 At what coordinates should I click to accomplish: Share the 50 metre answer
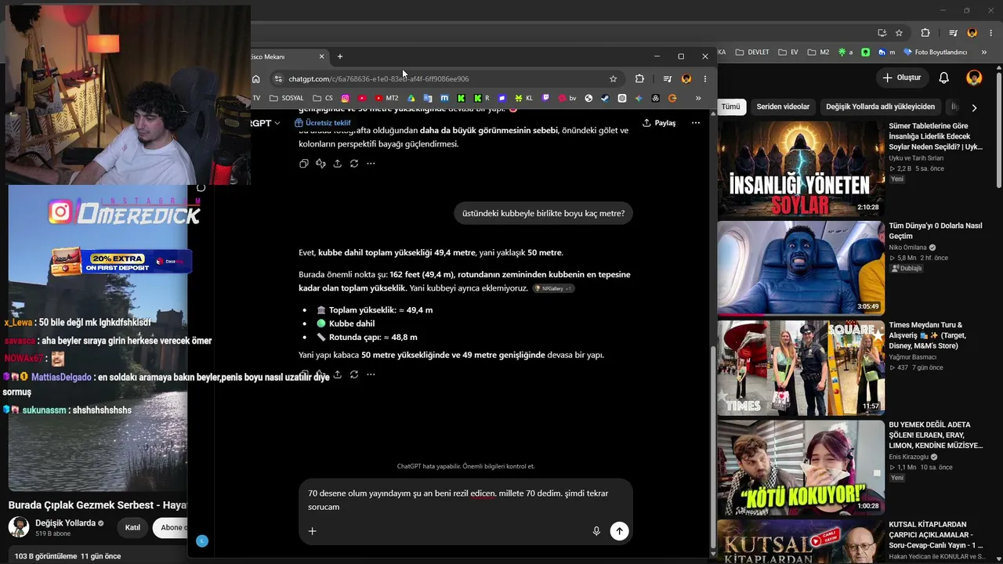click(x=337, y=374)
